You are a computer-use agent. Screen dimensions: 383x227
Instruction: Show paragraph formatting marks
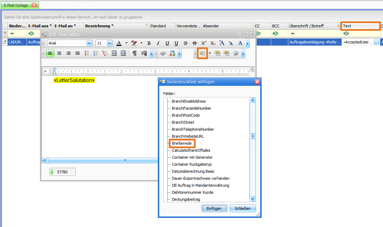(135, 53)
